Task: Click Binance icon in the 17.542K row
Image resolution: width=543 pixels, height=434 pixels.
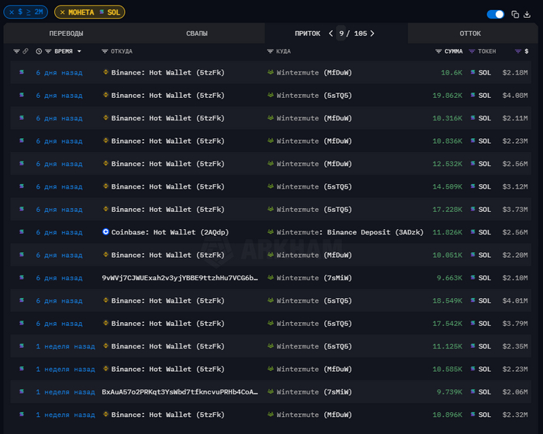Action: coord(105,323)
